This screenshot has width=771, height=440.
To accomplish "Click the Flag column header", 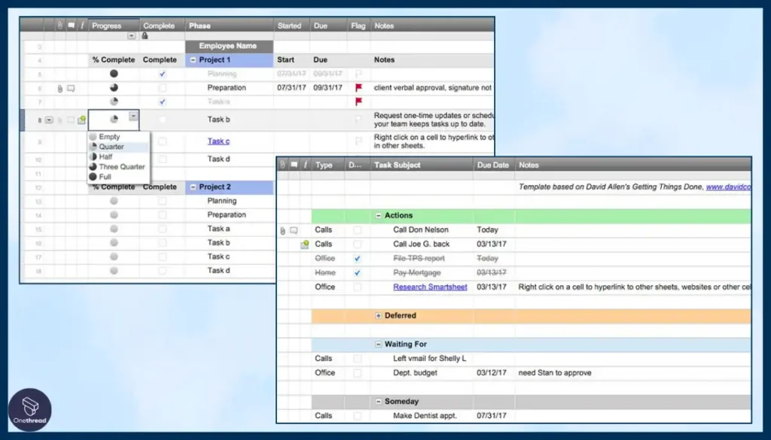I will click(x=358, y=26).
